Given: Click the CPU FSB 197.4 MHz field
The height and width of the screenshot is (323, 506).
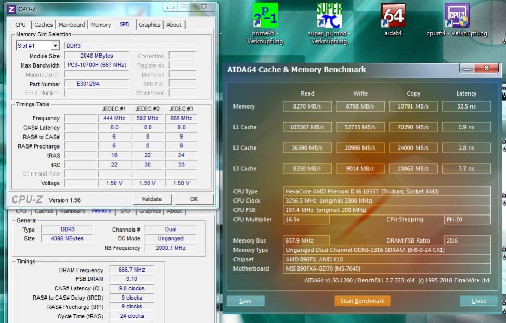Looking at the screenshot, I should [386, 210].
